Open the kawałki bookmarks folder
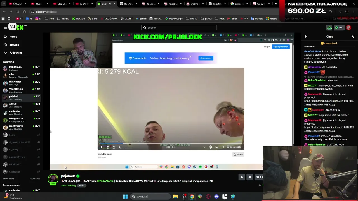 pos(63,19)
